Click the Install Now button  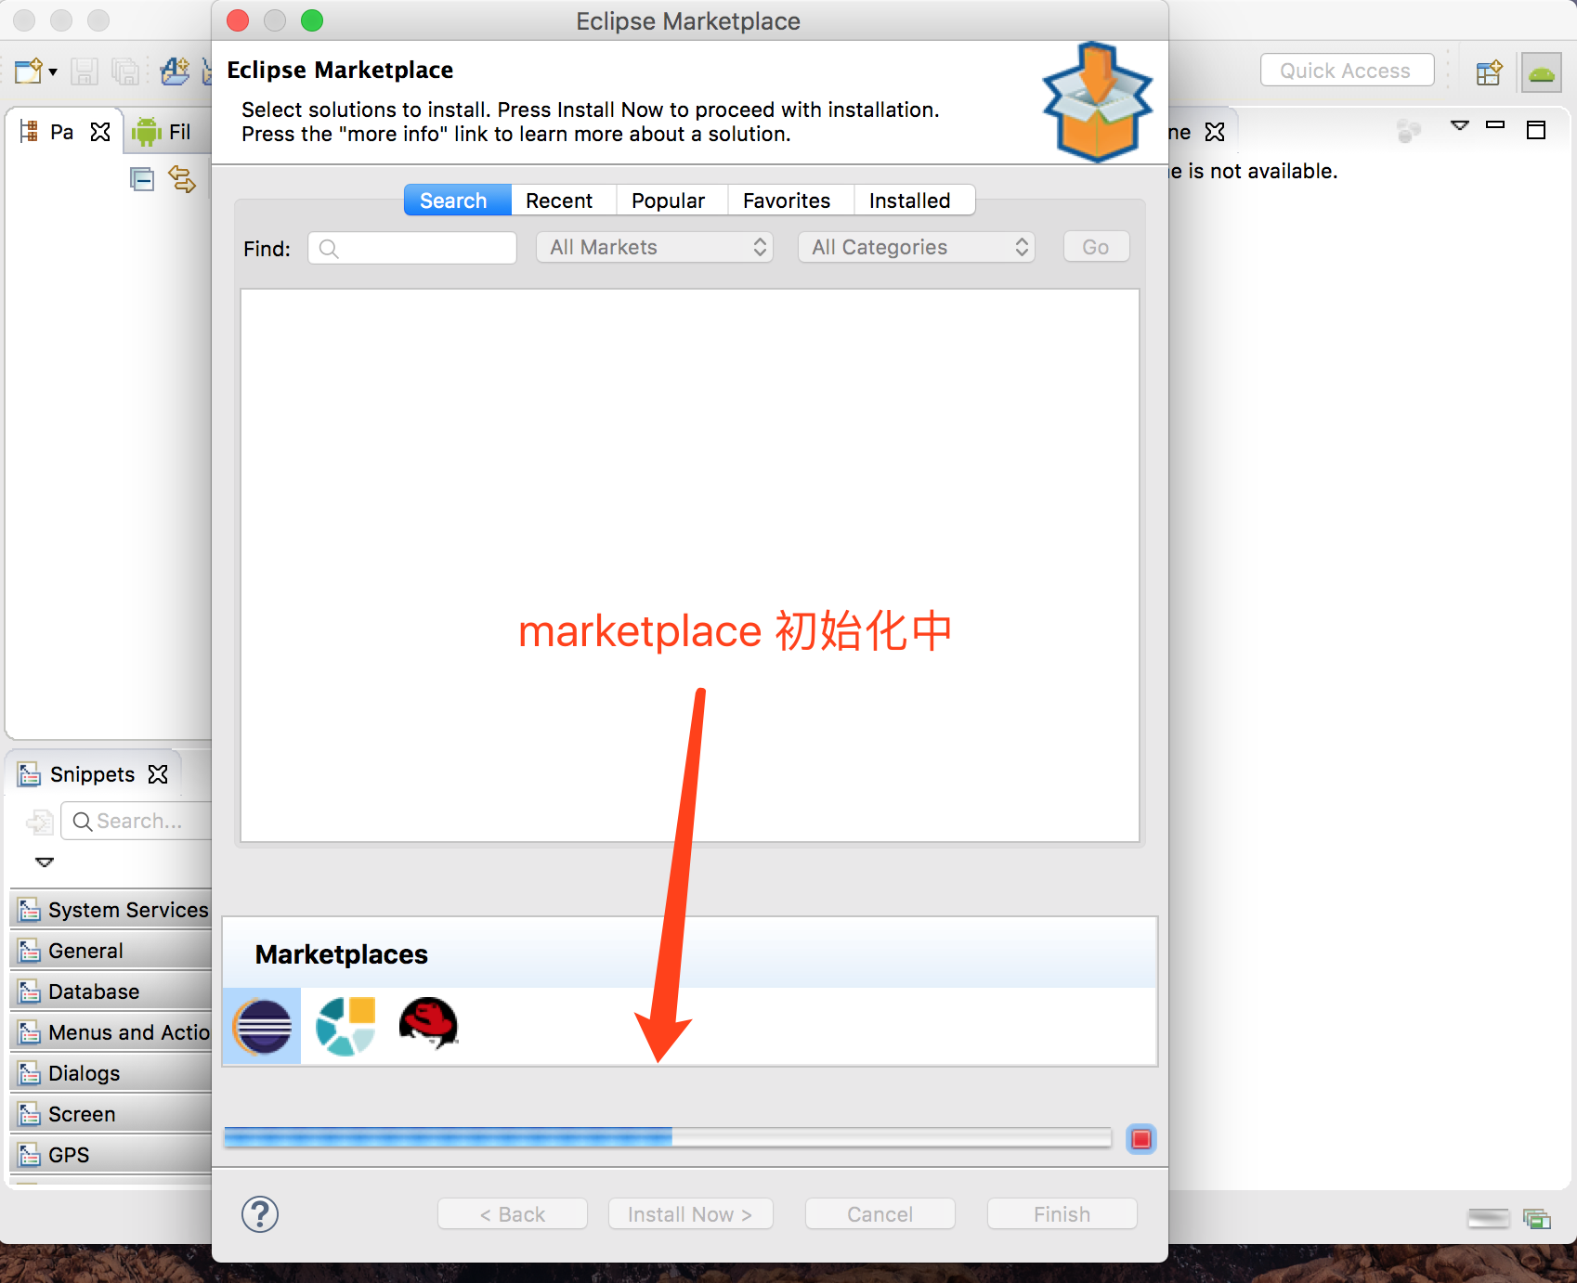(x=690, y=1213)
